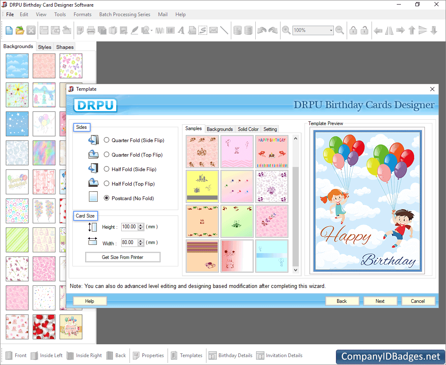Increase card Width with up stepper
The image size is (446, 365).
click(141, 241)
